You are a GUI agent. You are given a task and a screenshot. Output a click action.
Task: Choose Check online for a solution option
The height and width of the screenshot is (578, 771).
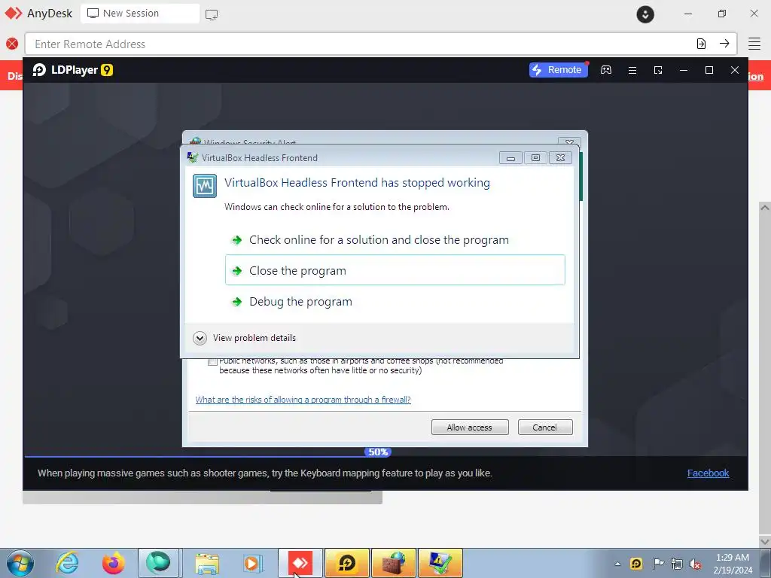click(x=395, y=240)
